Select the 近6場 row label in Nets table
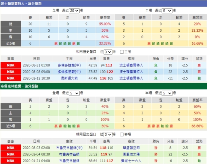The height and width of the screenshot is (164, 207). click(11, 126)
